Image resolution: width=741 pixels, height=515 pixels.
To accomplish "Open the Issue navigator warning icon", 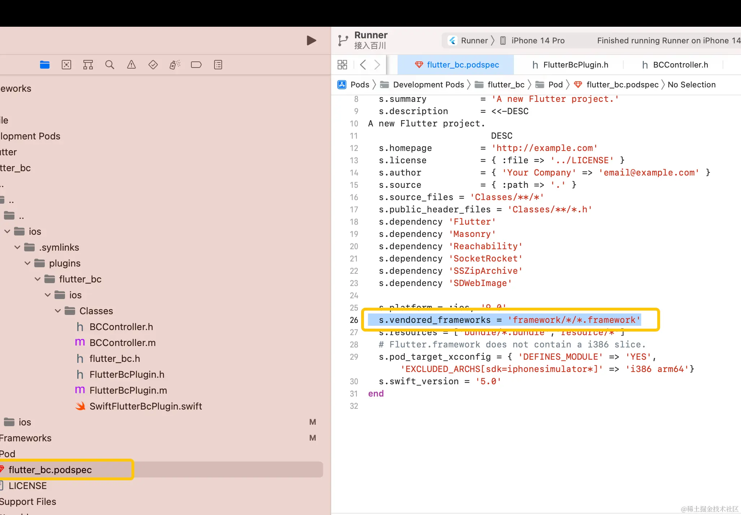I will click(x=131, y=65).
